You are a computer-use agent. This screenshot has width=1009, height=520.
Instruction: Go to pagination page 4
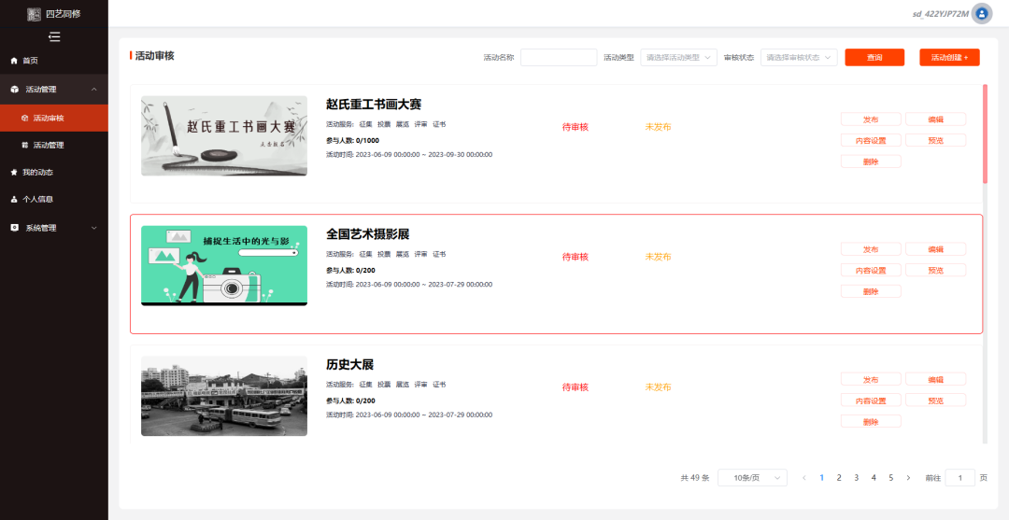pyautogui.click(x=874, y=478)
